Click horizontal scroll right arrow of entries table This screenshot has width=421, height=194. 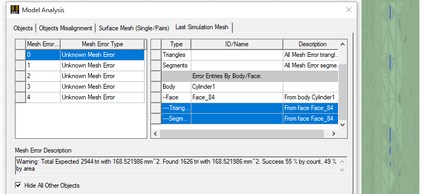click(333, 133)
